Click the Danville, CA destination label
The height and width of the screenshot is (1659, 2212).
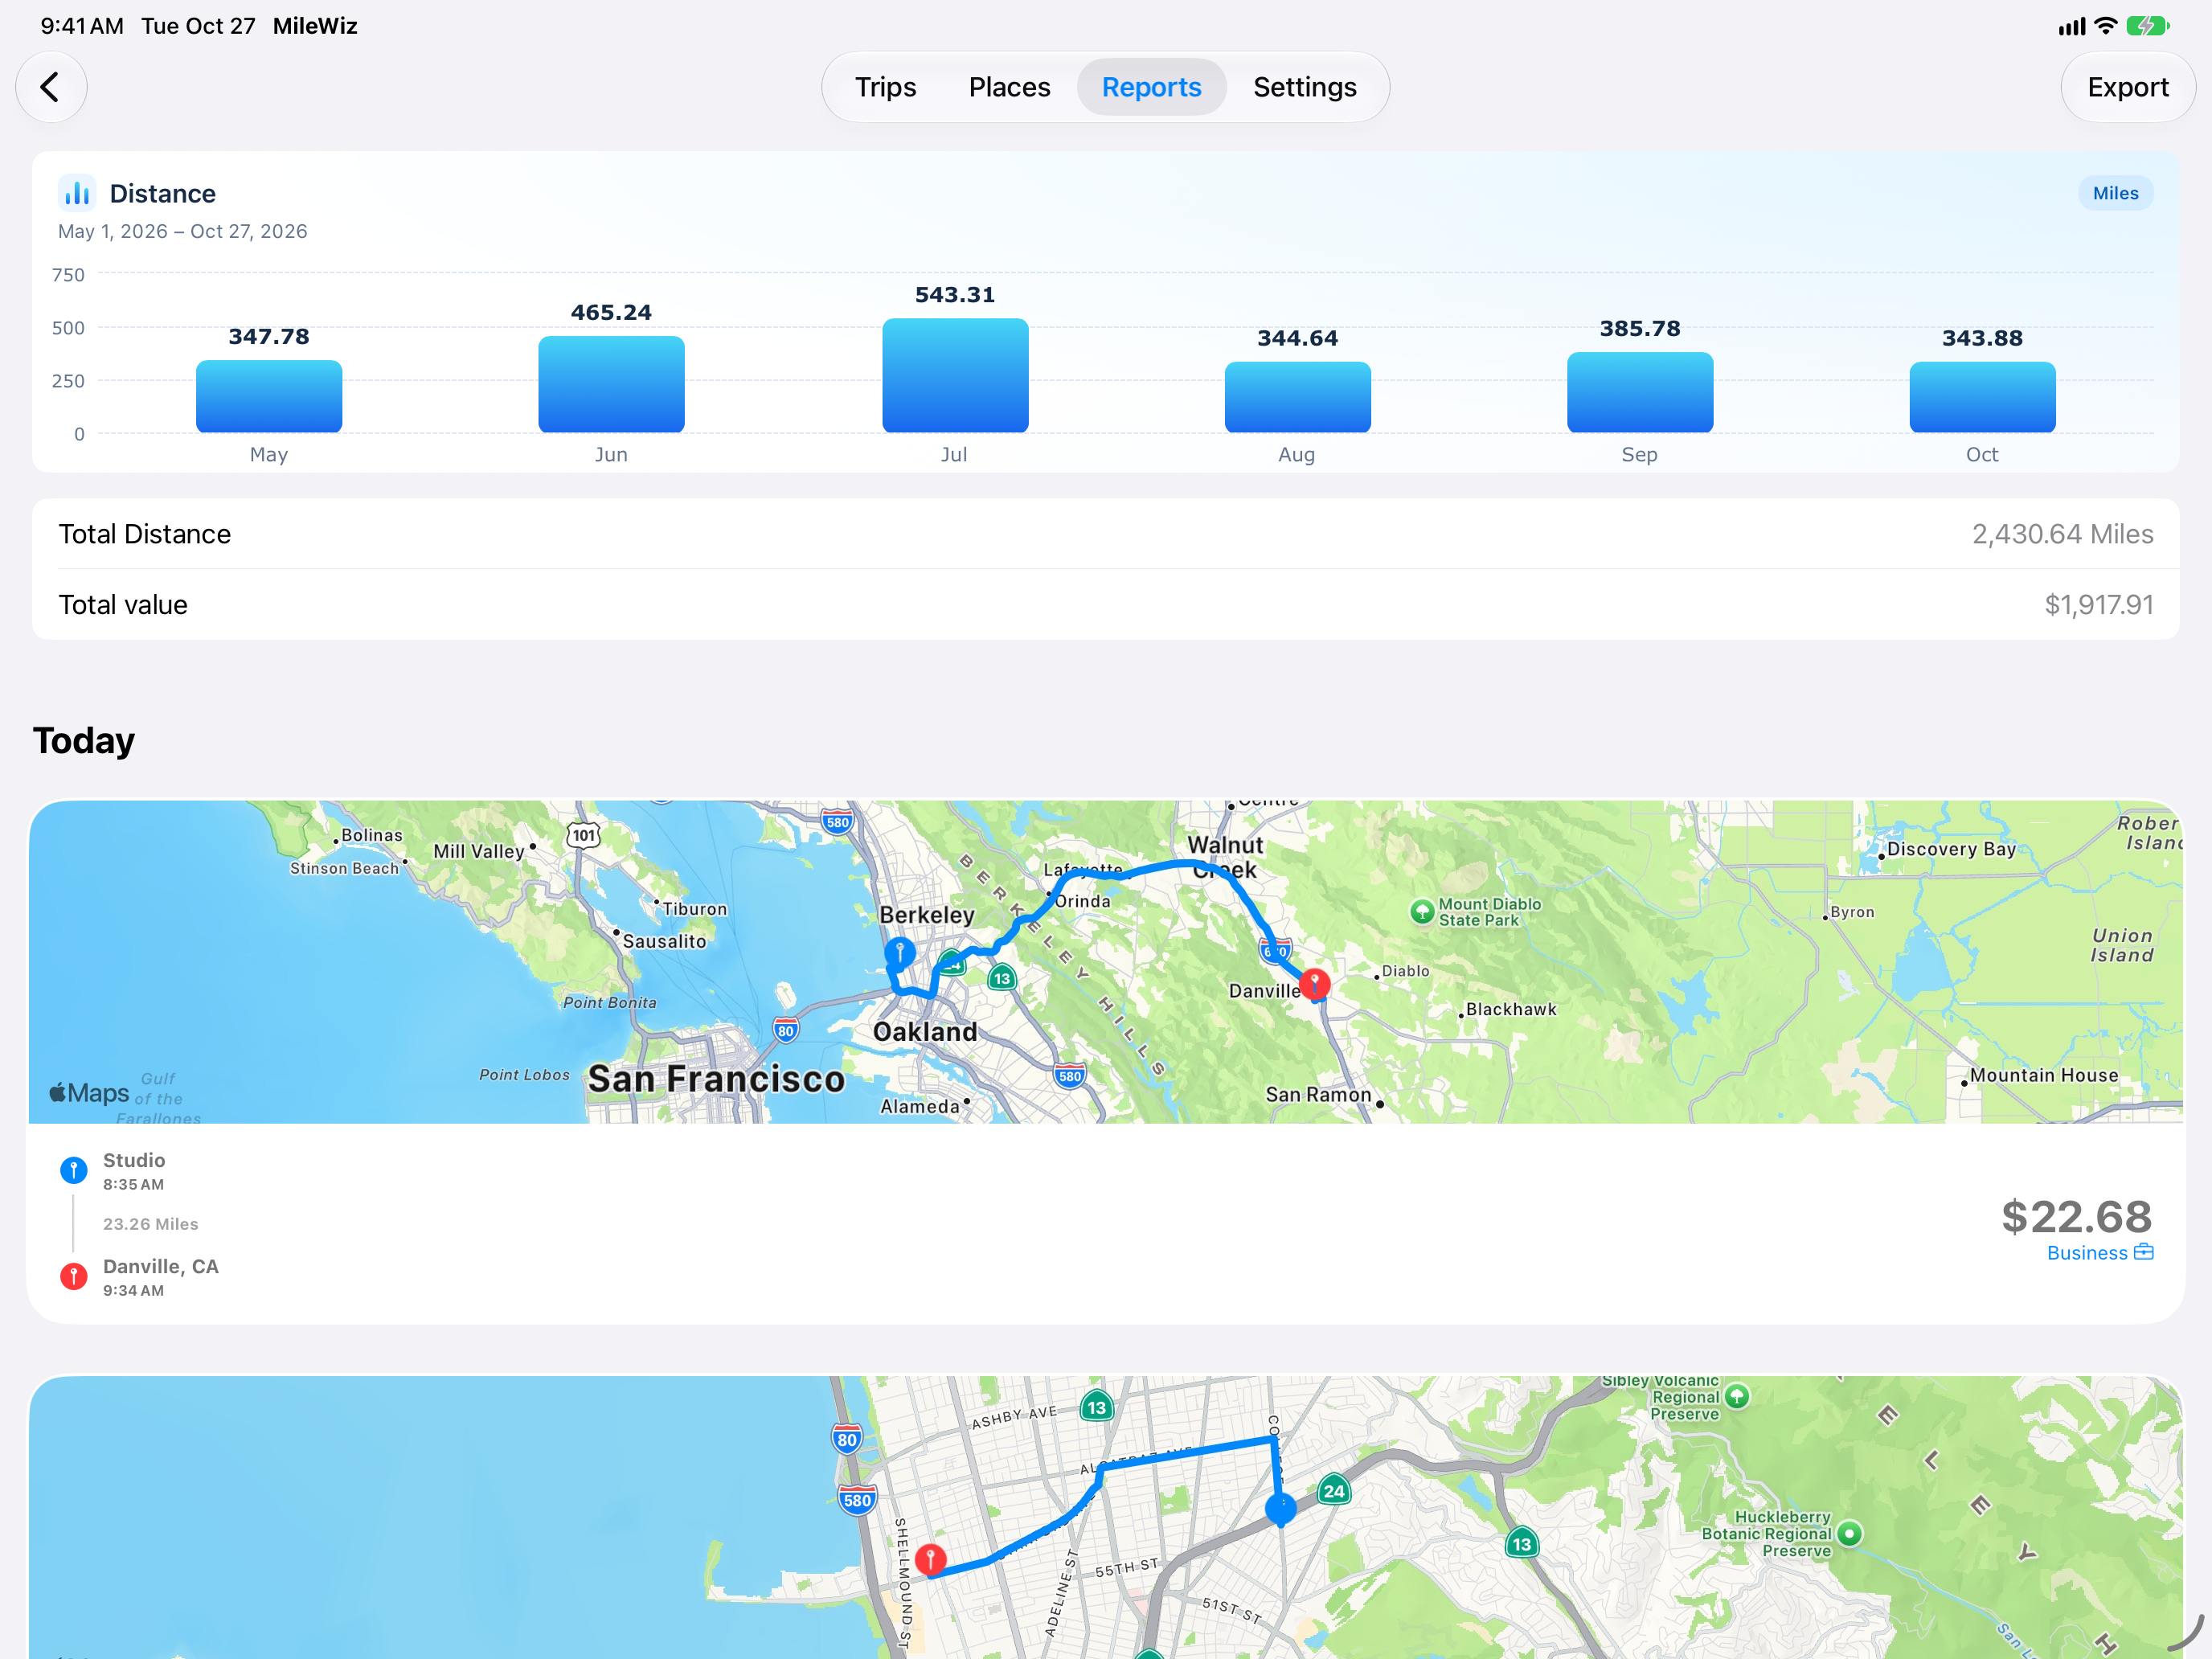(161, 1265)
